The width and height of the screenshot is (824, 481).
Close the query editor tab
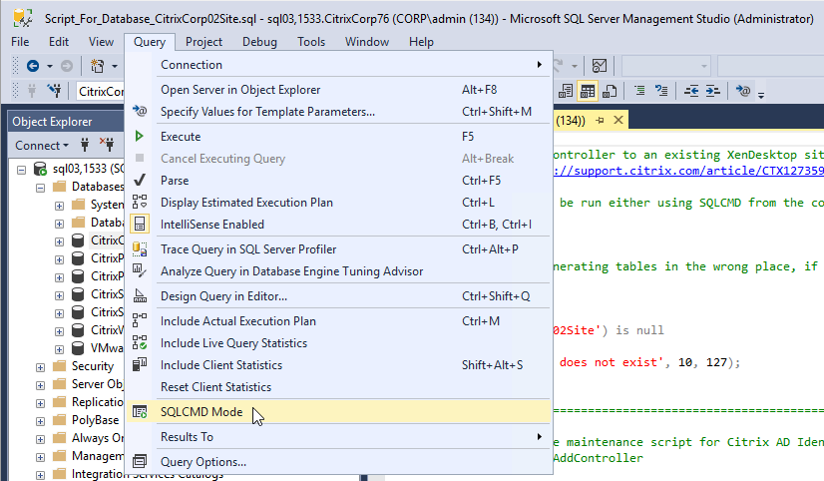pos(618,121)
